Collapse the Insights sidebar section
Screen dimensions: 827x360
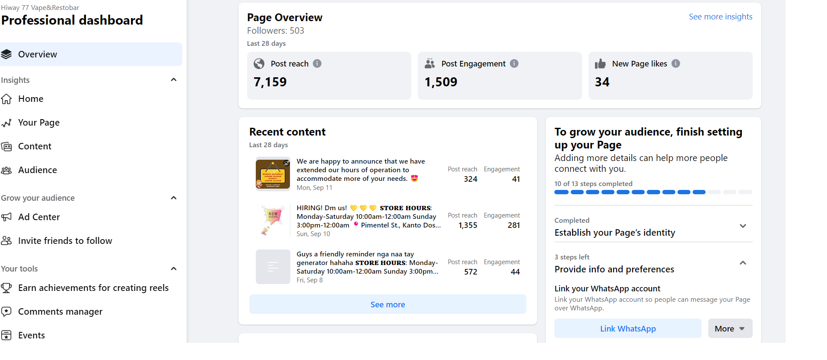(174, 80)
